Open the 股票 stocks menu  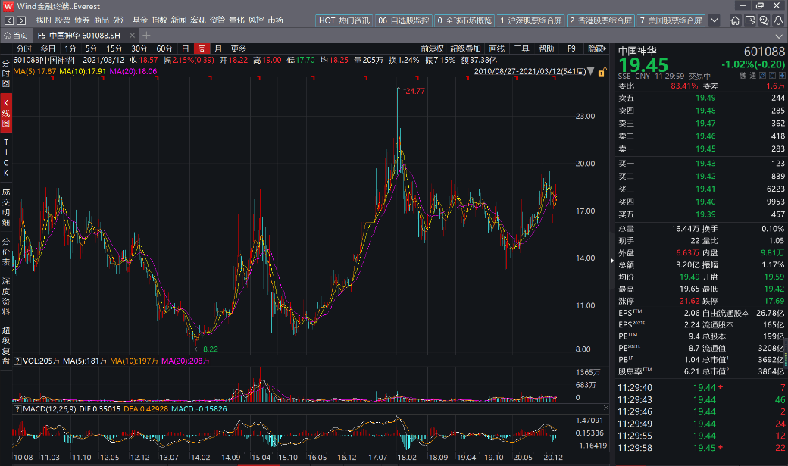(x=62, y=20)
